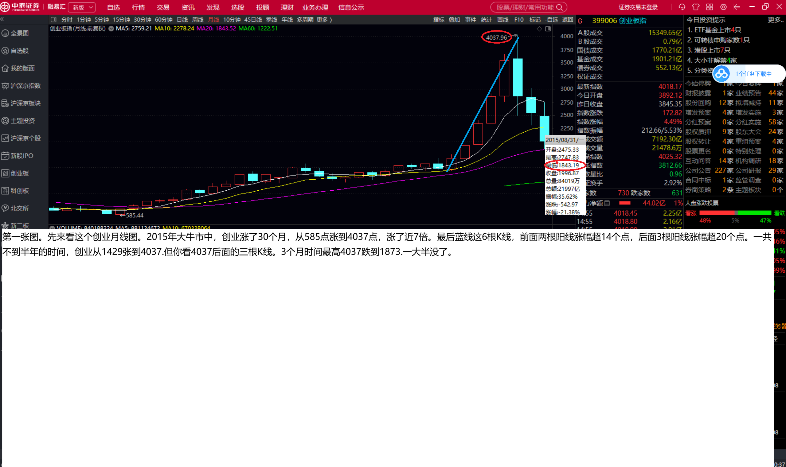Click the grid layout icon in title bar
The width and height of the screenshot is (786, 467).
point(710,7)
